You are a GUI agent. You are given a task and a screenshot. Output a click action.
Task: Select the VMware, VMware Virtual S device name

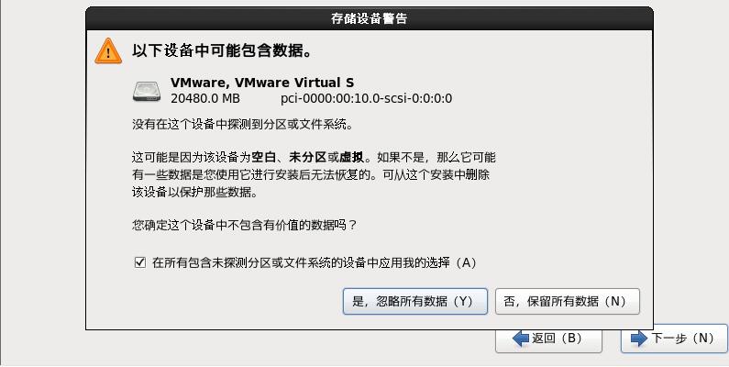pyautogui.click(x=262, y=83)
